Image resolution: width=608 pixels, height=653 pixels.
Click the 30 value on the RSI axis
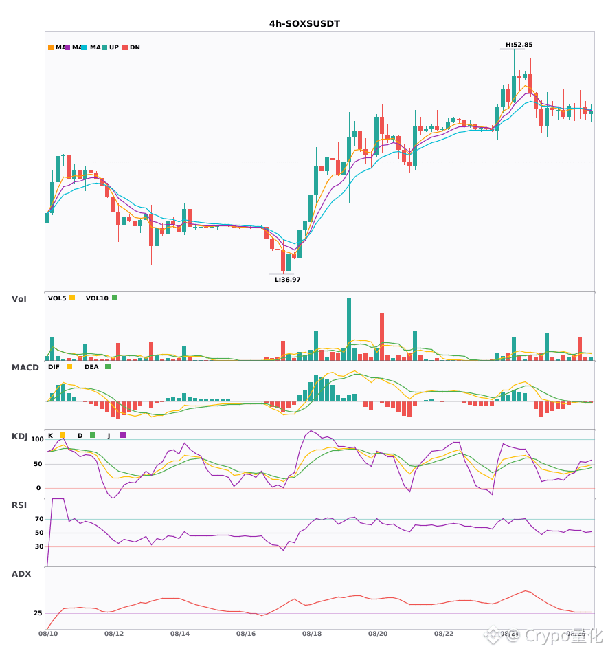coord(39,546)
